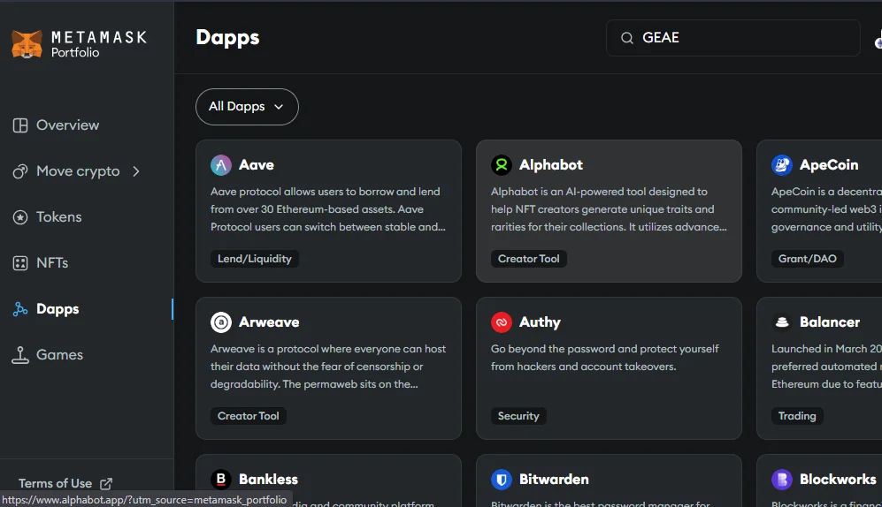Click the search magnifier icon
Screen dimensions: 882x507
[626, 38]
